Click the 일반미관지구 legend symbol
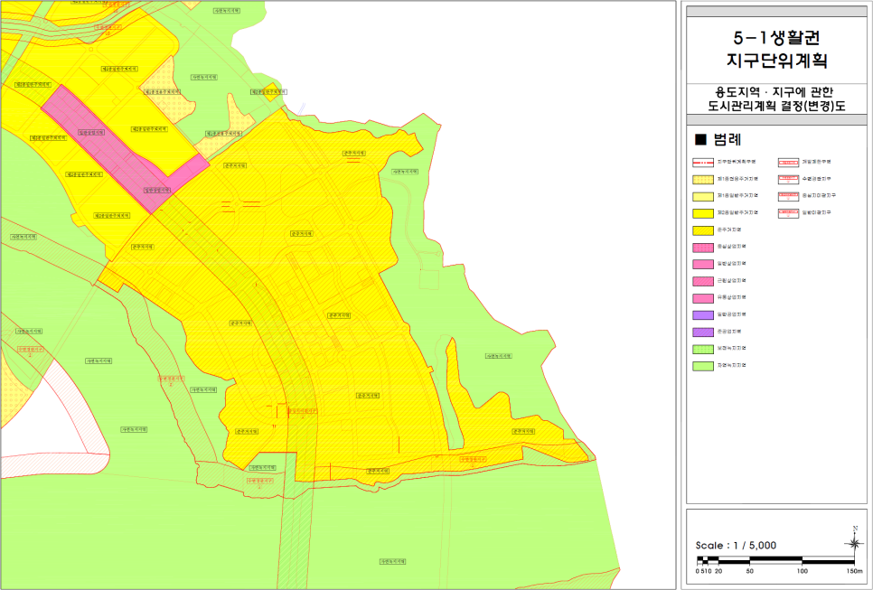The height and width of the screenshot is (590, 873). click(x=788, y=212)
